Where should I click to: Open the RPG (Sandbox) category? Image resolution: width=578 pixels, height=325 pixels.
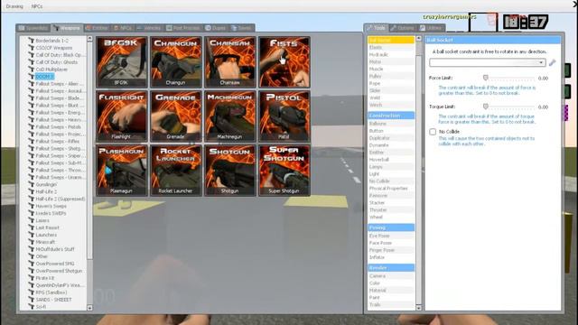[x=51, y=292]
